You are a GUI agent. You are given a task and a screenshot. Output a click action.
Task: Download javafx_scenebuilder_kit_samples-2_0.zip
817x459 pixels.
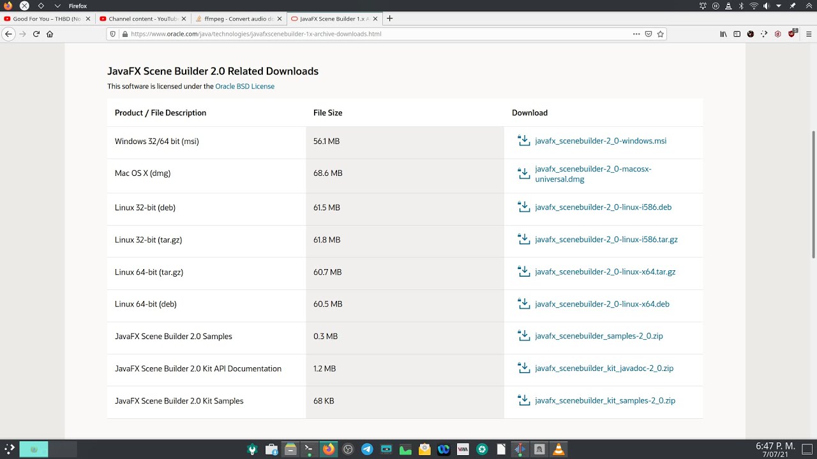605,400
